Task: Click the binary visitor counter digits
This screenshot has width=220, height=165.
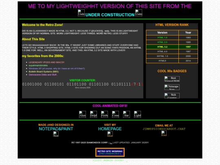Action: coord(82,84)
